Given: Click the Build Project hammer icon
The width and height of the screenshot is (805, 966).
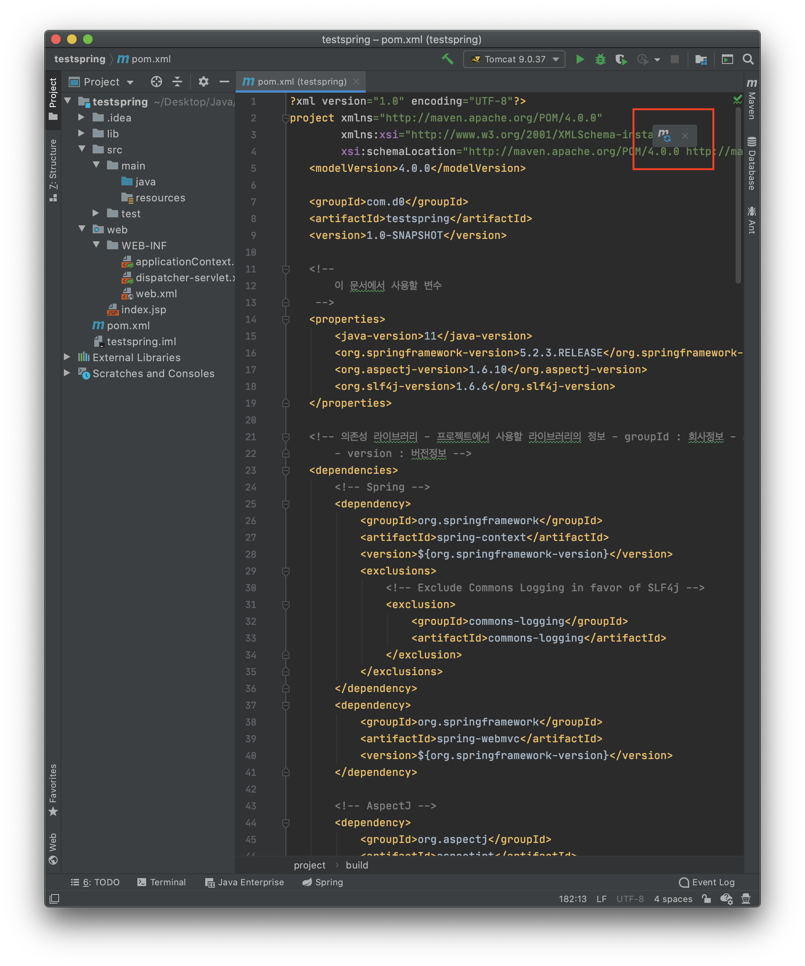Looking at the screenshot, I should (447, 59).
